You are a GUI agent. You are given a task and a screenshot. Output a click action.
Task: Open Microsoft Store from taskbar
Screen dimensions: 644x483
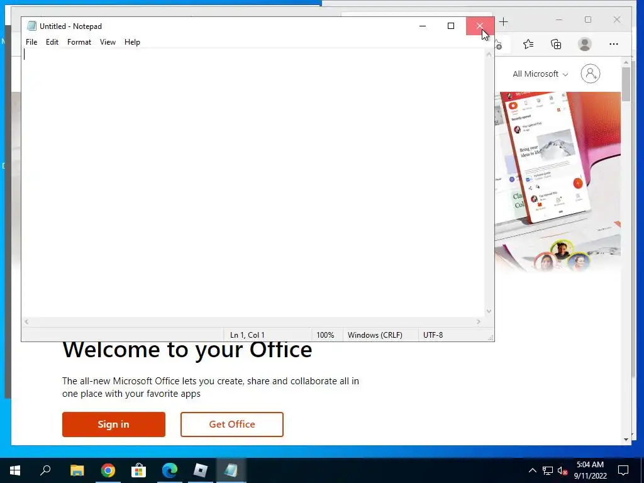[x=139, y=470]
